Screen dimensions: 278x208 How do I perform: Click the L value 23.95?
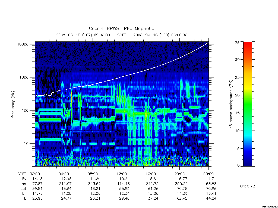point(37,198)
